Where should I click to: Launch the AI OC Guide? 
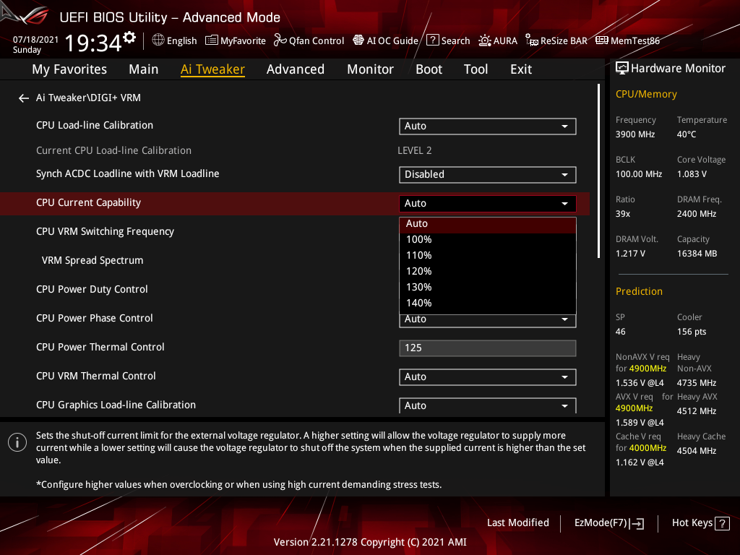[385, 40]
